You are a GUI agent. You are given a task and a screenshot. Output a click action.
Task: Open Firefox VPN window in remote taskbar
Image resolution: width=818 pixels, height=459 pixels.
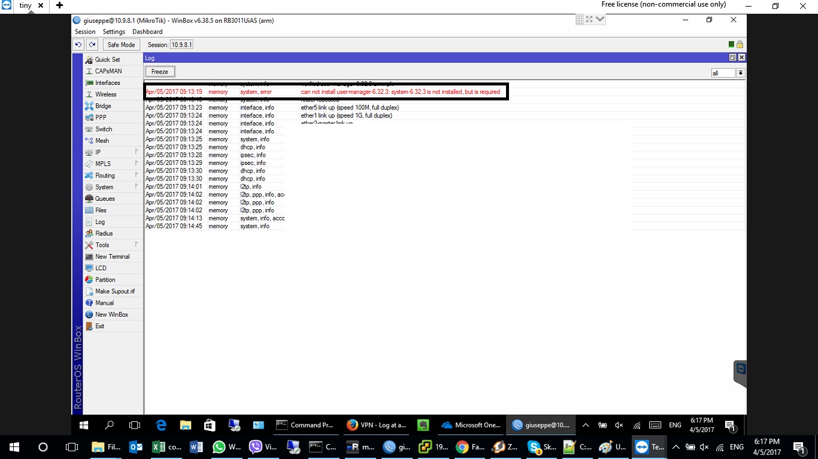[377, 425]
